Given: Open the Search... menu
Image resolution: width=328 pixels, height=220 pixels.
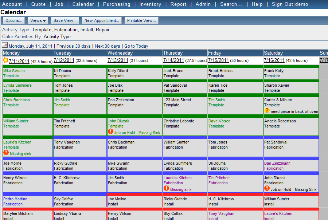Looking at the screenshot, I should click(231, 4).
